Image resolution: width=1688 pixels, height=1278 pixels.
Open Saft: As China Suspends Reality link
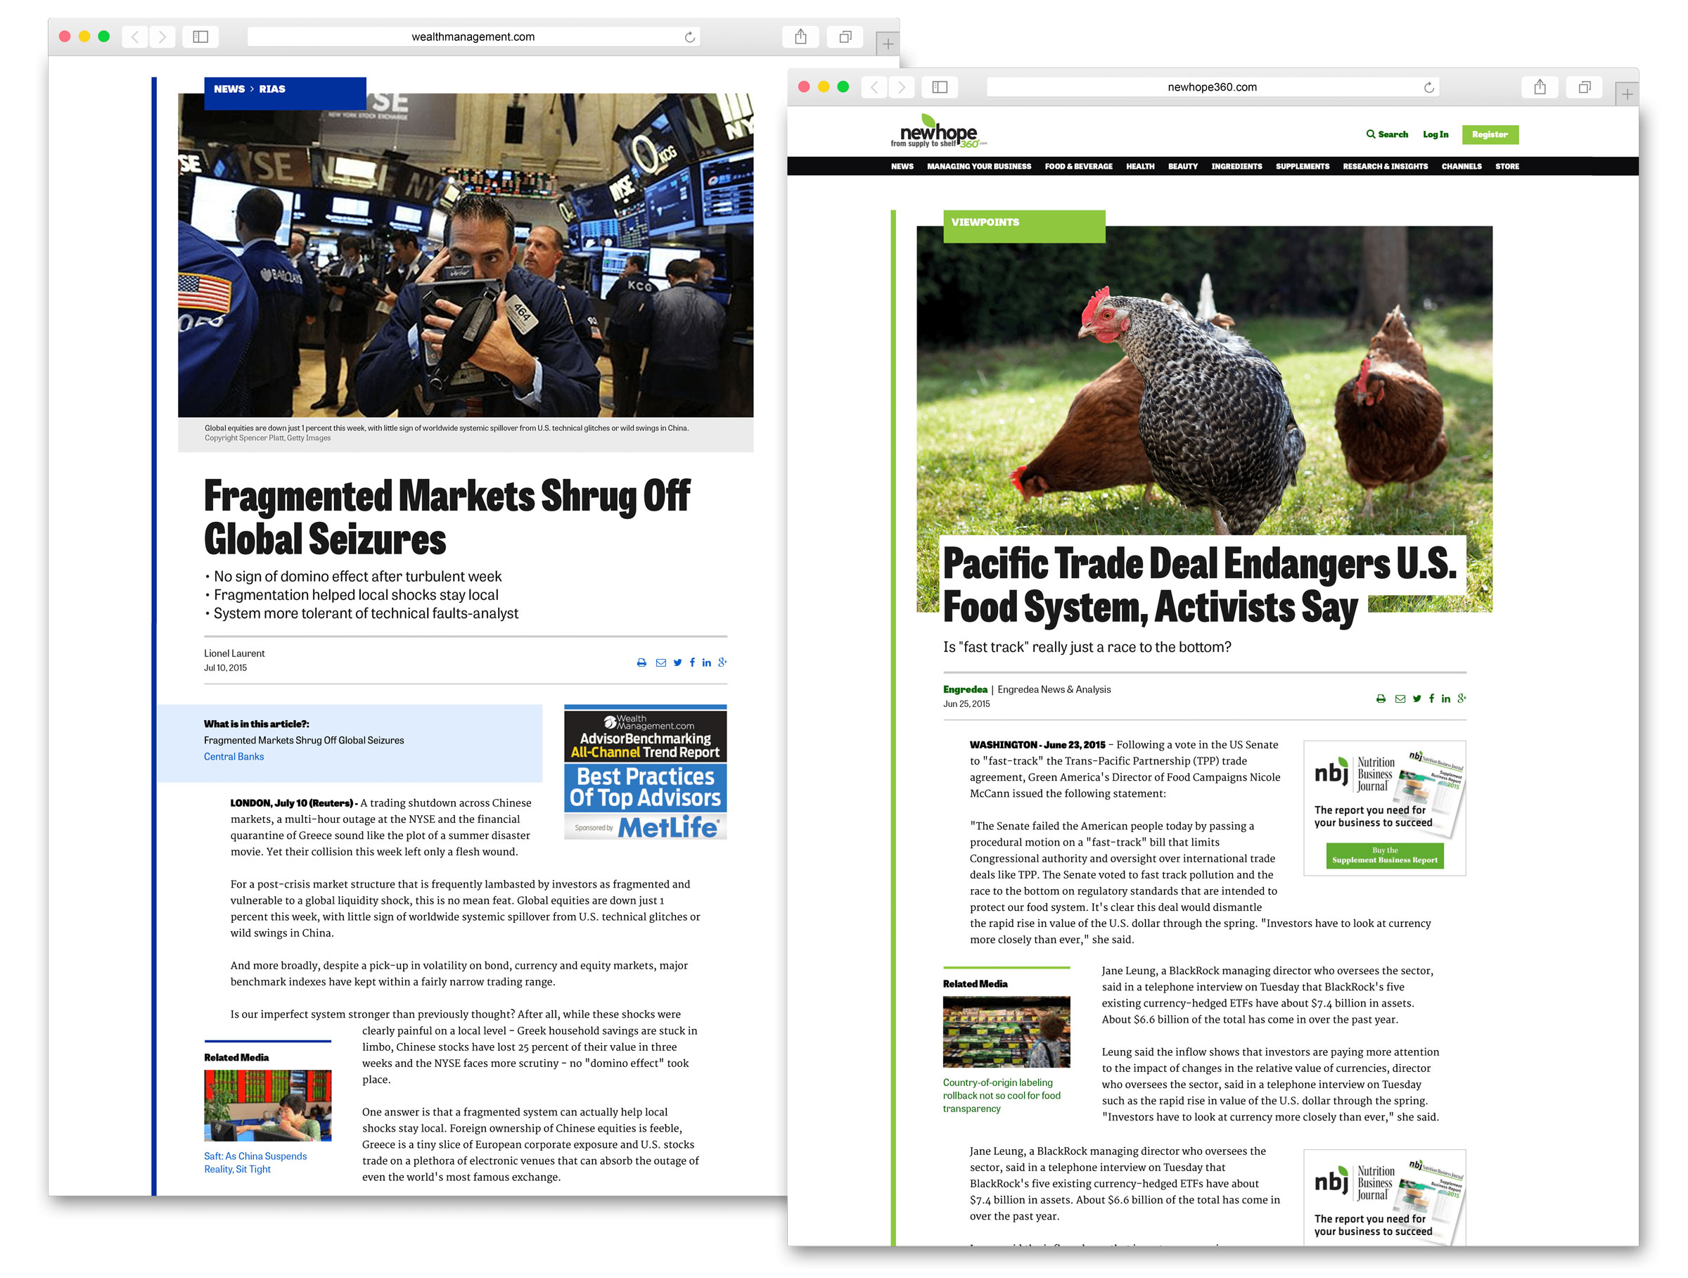click(255, 1163)
